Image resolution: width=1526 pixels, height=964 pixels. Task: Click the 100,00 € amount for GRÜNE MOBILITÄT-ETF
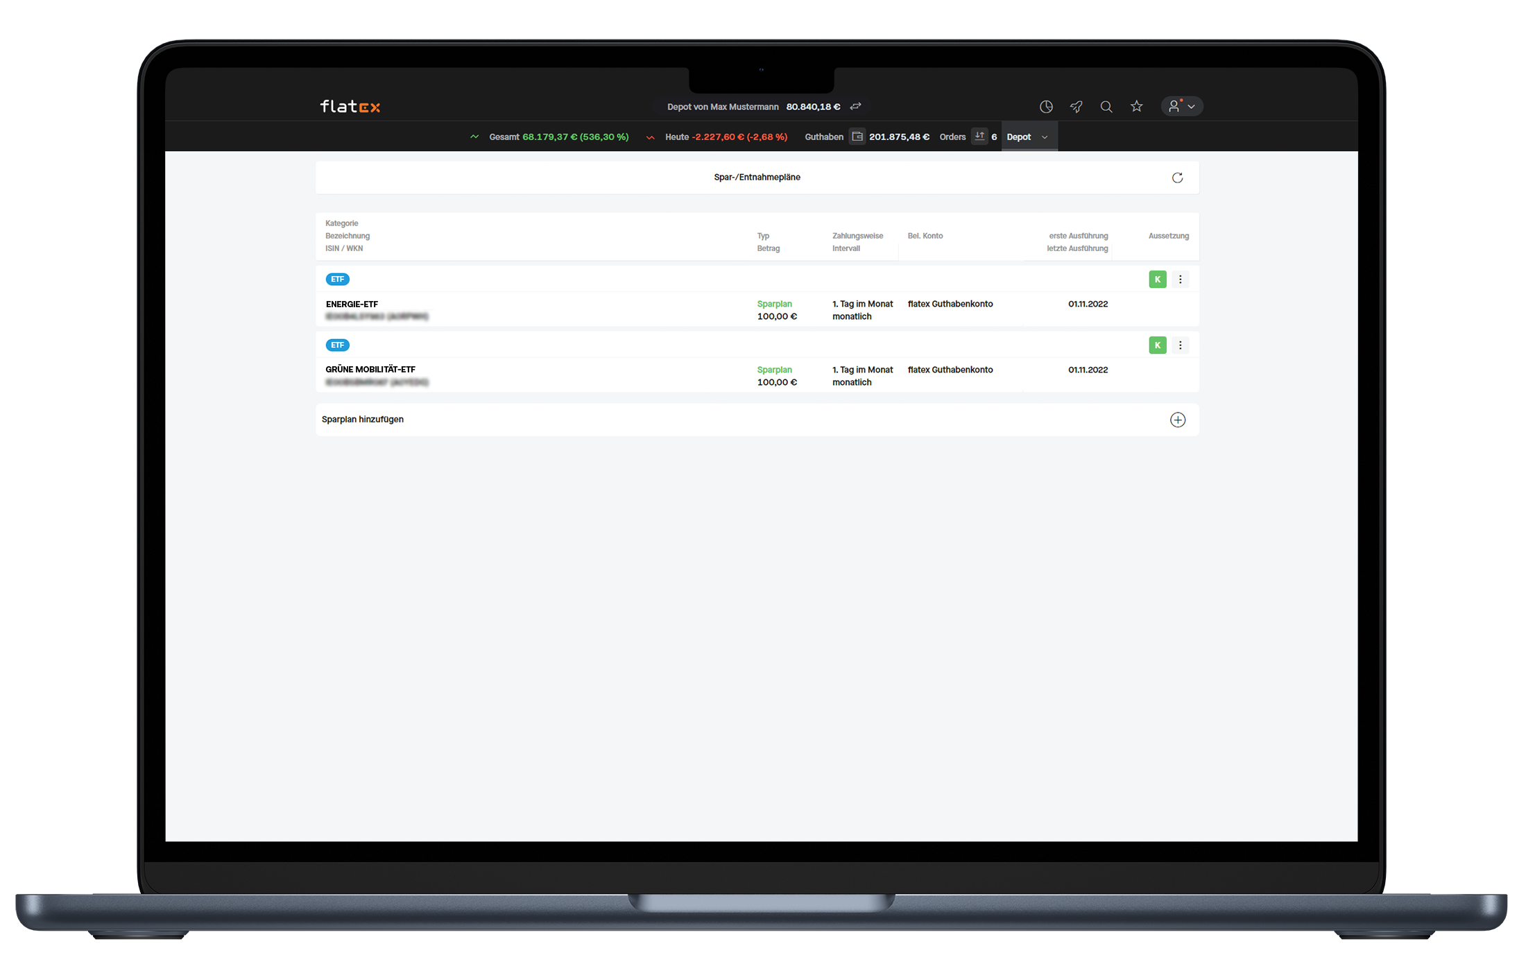[x=777, y=382]
